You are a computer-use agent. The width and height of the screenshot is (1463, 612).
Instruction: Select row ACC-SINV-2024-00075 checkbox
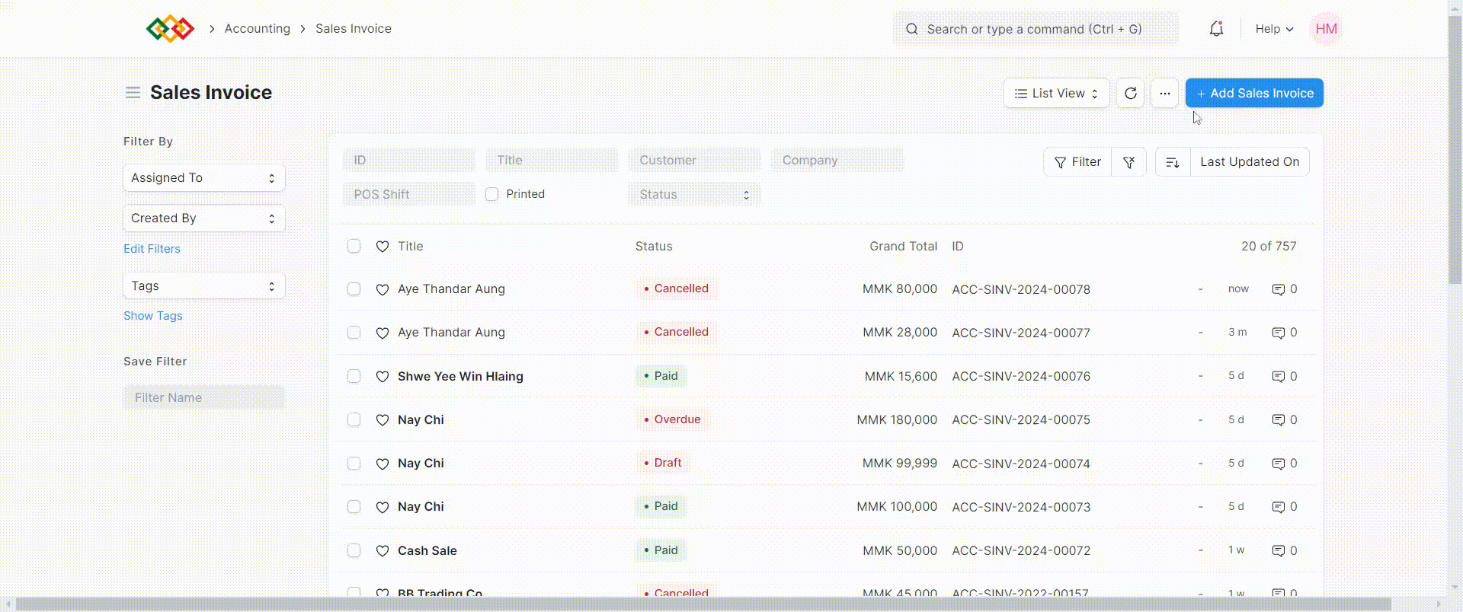[354, 419]
